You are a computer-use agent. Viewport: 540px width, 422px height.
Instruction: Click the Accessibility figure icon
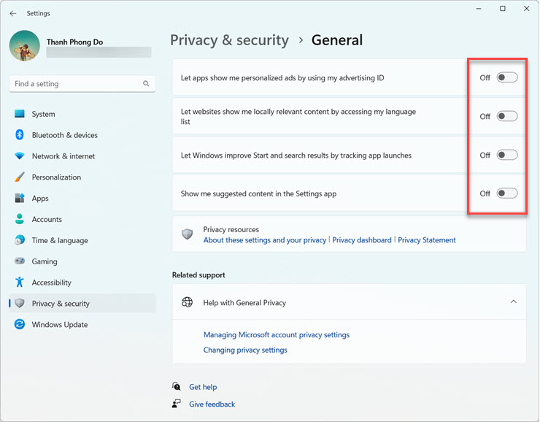20,282
